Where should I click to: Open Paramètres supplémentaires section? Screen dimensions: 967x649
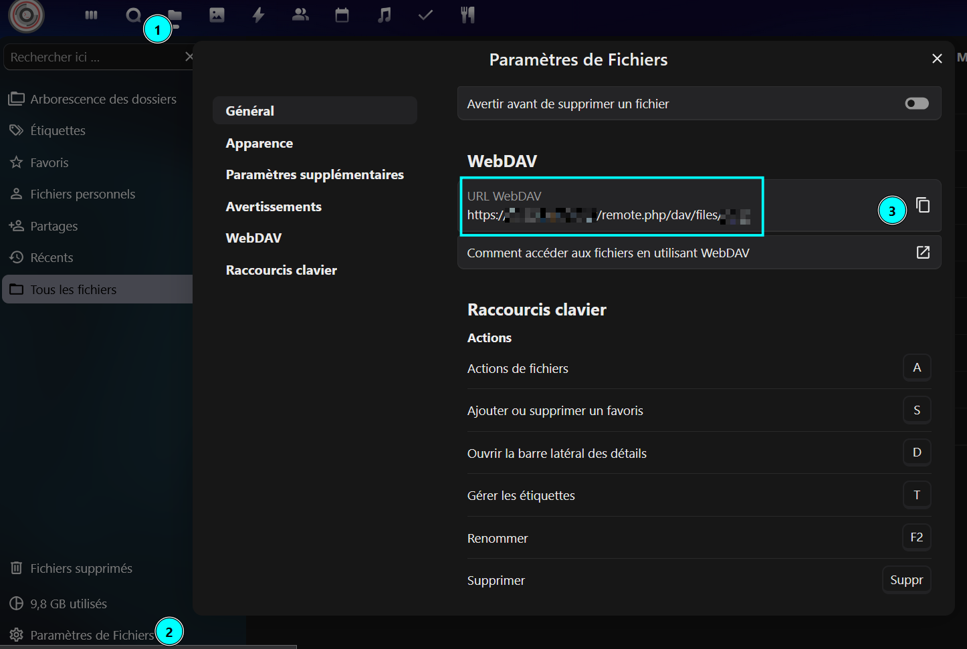coord(314,174)
